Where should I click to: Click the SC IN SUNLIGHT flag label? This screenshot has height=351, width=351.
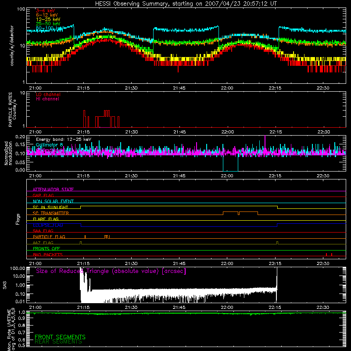click(x=50, y=207)
